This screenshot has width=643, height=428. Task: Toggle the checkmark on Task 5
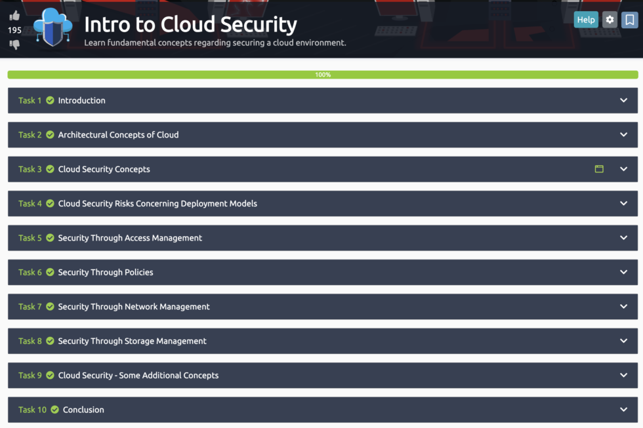click(50, 238)
